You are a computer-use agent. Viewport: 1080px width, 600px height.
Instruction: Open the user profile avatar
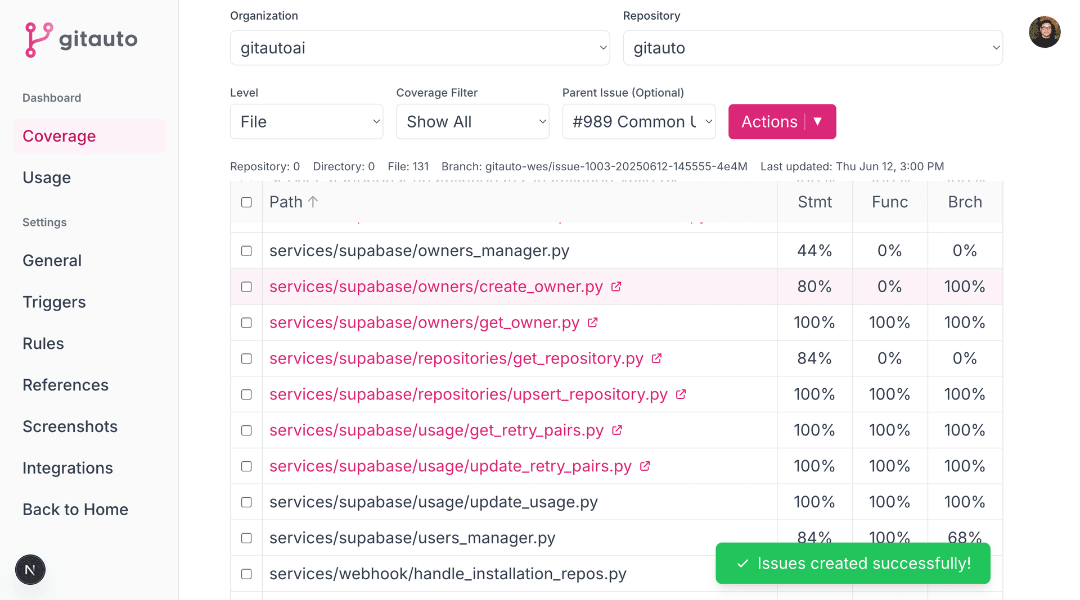click(1044, 32)
